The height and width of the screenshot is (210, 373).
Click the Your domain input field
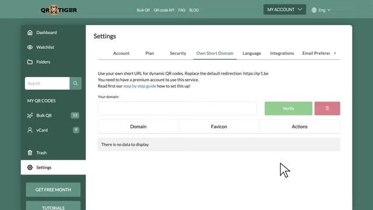[177, 108]
